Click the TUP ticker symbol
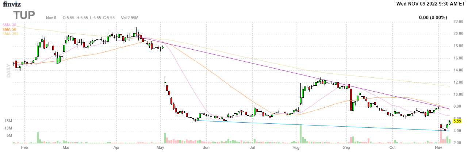This screenshot has width=468, height=154. coord(24,15)
